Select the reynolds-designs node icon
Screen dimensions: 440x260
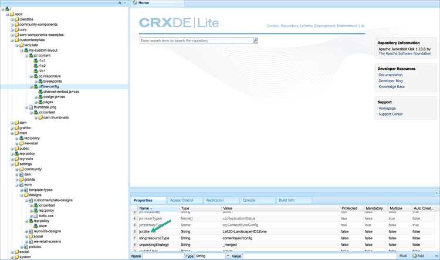click(31, 231)
